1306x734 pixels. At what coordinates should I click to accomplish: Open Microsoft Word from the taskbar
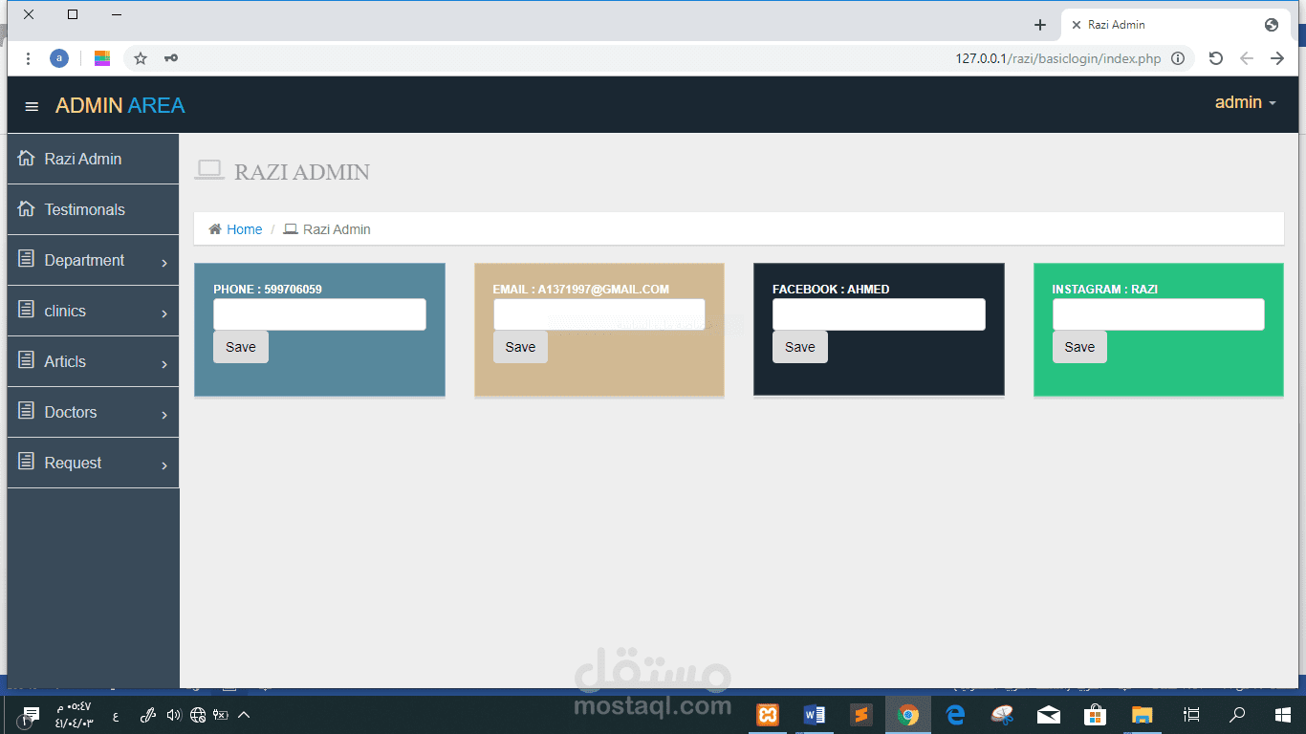(815, 715)
